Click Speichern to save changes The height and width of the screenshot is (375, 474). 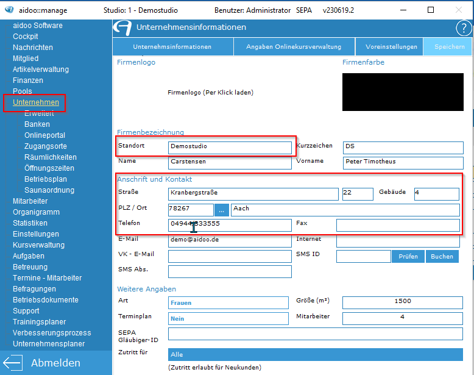pyautogui.click(x=449, y=47)
